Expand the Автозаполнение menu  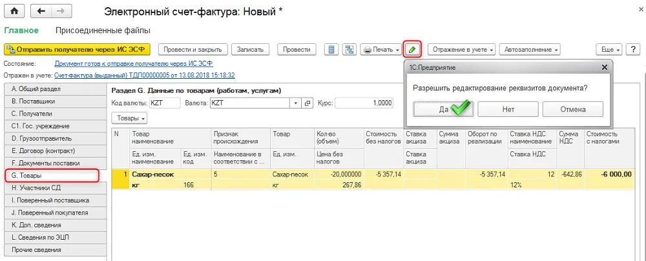[530, 50]
